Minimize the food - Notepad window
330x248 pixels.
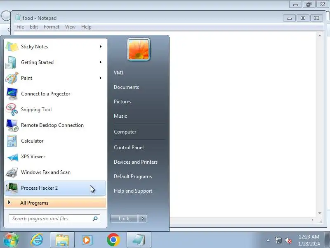pos(290,18)
